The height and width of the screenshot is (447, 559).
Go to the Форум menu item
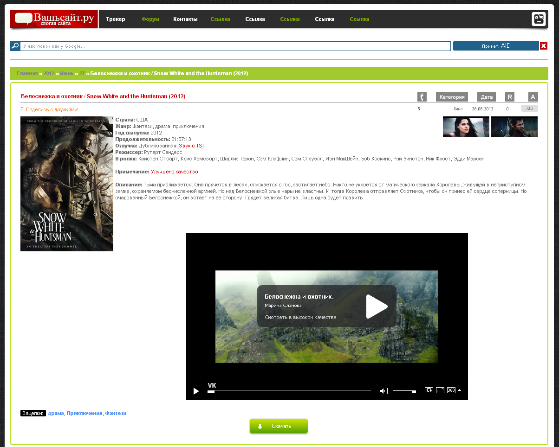150,19
